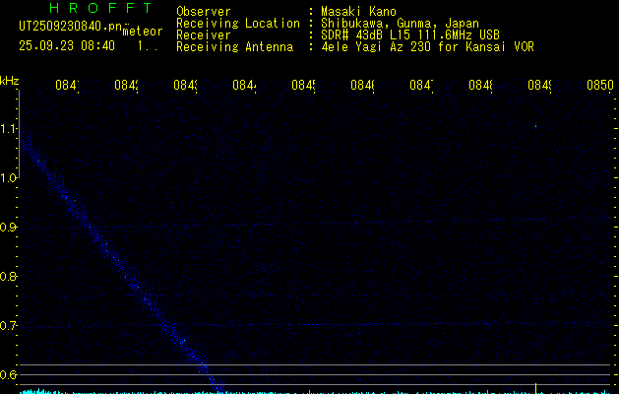Click the 0.6 kHz frequency tick
This screenshot has height=394, width=619.
9,375
